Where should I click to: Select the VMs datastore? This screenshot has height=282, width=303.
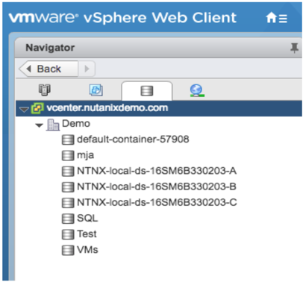(x=87, y=250)
